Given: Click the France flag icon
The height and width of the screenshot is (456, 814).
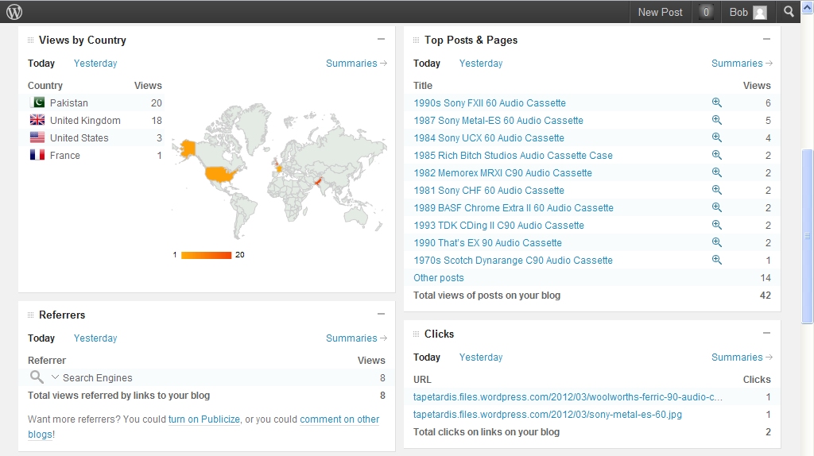Looking at the screenshot, I should [x=37, y=155].
